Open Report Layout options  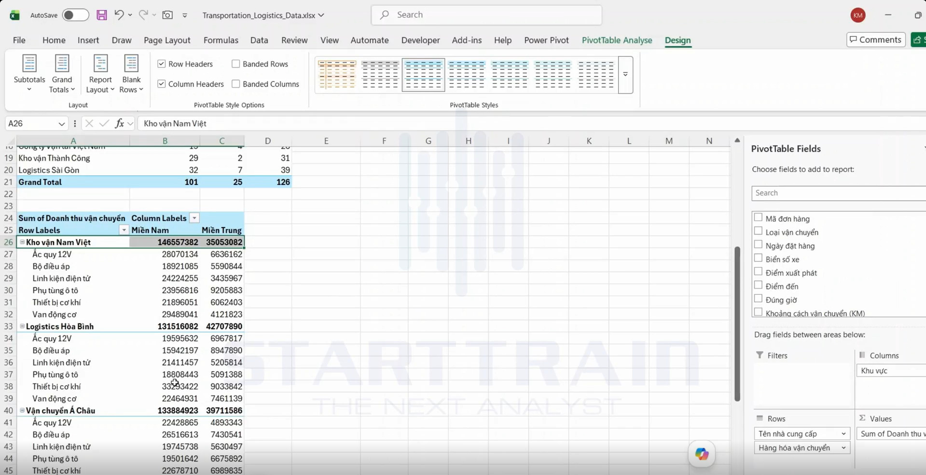[100, 74]
